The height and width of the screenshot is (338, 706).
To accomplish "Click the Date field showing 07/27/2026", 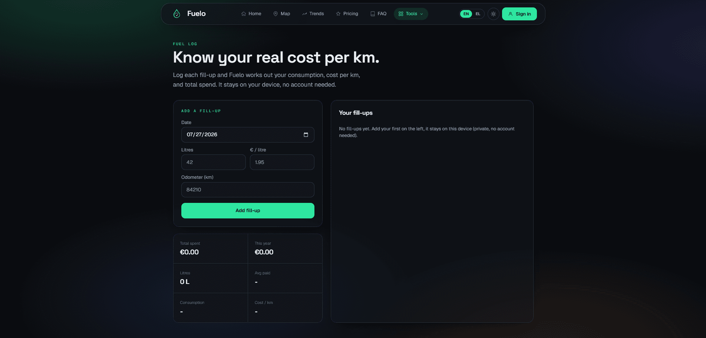I will click(x=248, y=135).
